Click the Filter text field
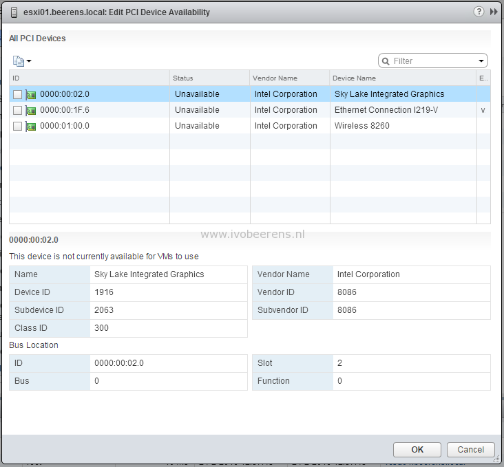The height and width of the screenshot is (467, 504). pyautogui.click(x=434, y=61)
